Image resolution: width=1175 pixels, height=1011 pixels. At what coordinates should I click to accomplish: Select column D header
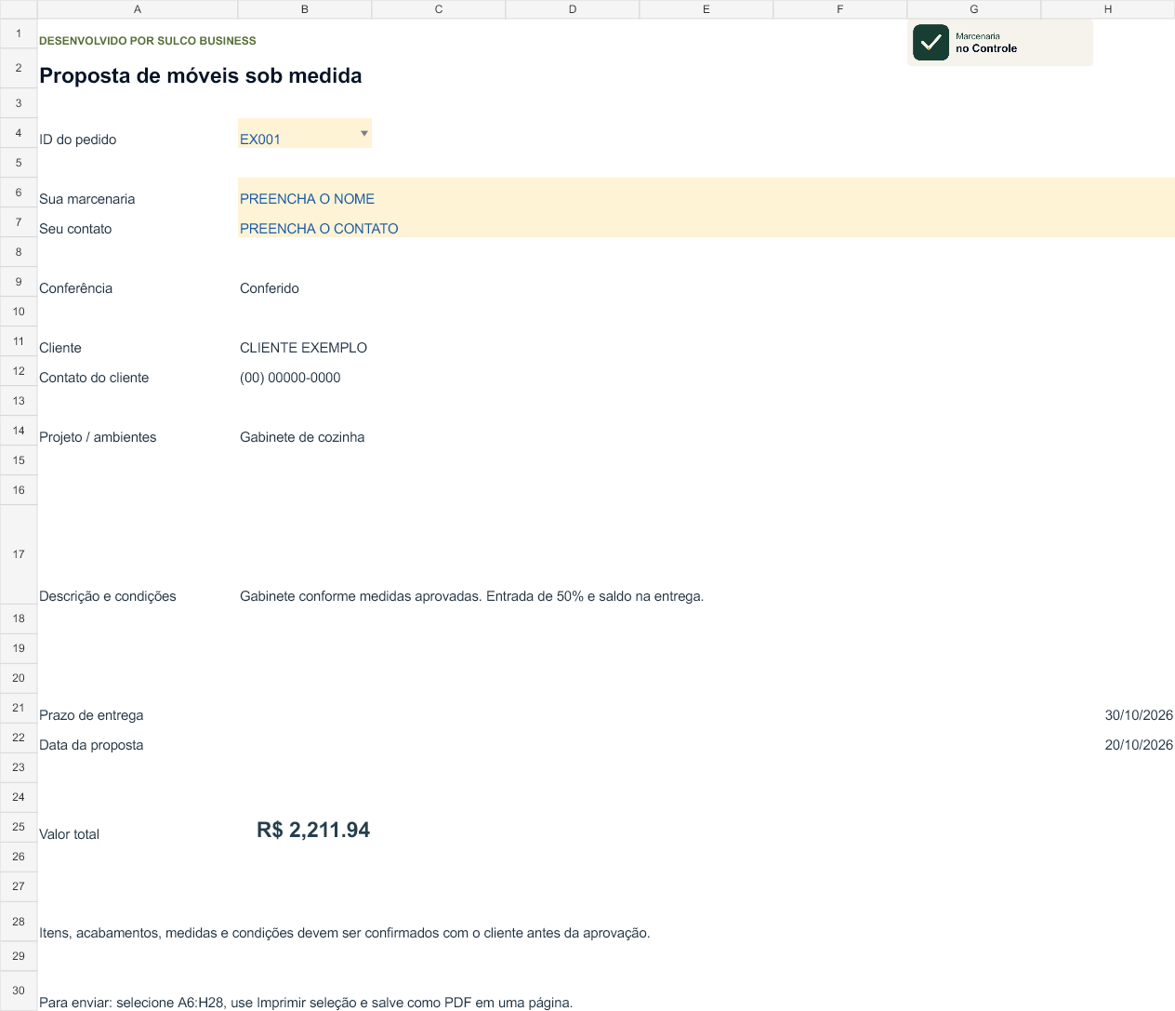[573, 9]
